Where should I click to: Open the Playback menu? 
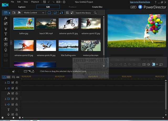[x=35, y=2]
